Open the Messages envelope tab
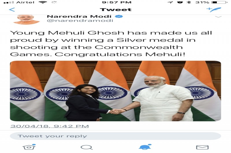Viewport: 231px width, 153px height. 202,147
